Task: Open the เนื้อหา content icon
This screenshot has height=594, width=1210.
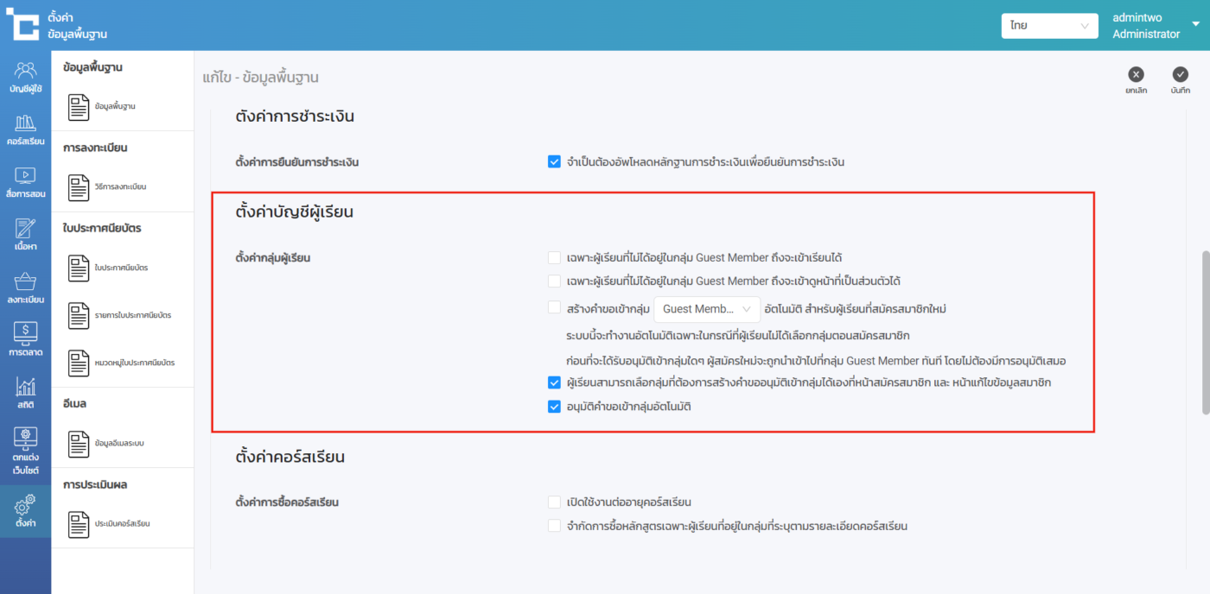Action: click(x=25, y=229)
